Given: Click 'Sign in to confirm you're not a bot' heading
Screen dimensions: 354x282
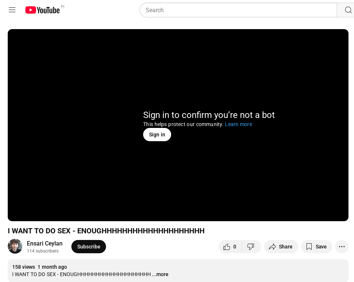Looking at the screenshot, I should [x=209, y=115].
